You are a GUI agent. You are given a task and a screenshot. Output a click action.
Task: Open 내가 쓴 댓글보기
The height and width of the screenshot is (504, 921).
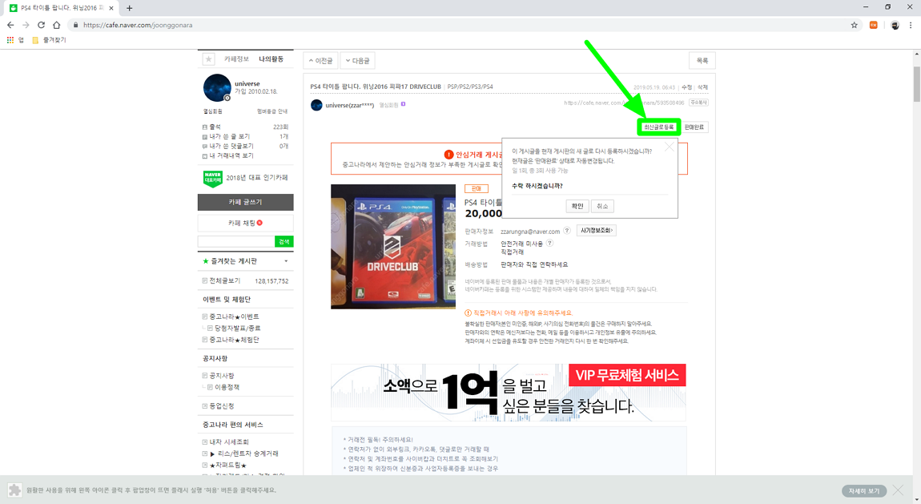point(231,146)
